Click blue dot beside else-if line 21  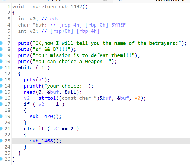[2, 128]
